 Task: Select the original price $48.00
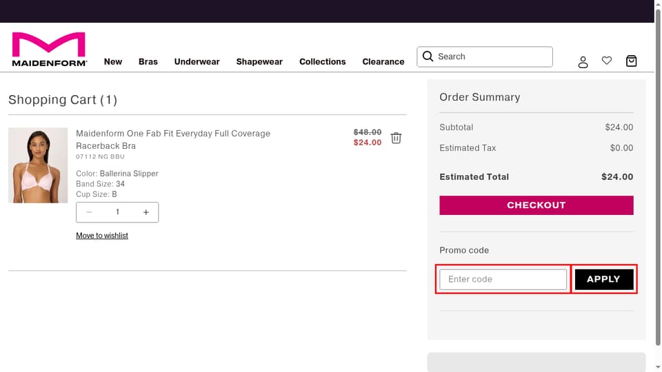click(x=368, y=132)
